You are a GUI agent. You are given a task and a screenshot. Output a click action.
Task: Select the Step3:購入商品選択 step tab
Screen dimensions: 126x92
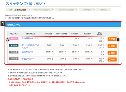tap(66, 10)
